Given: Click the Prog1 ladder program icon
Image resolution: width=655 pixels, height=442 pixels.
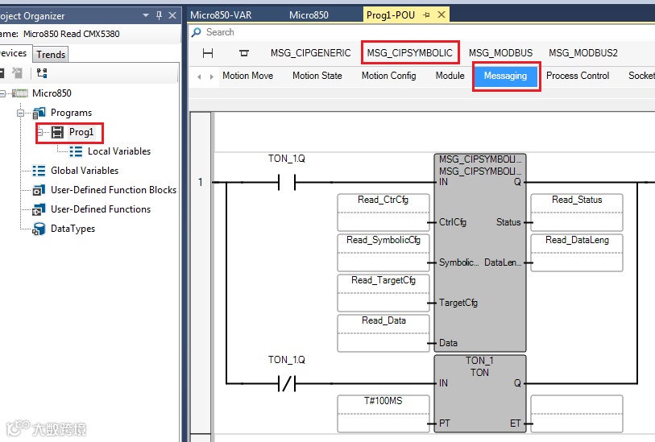Looking at the screenshot, I should [57, 132].
